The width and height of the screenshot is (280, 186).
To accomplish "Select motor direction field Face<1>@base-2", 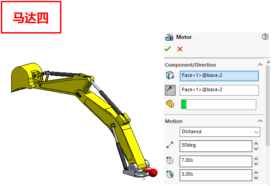I will click(219, 90).
